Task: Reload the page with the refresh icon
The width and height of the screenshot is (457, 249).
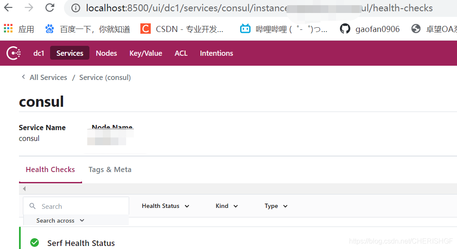Action: [x=49, y=7]
